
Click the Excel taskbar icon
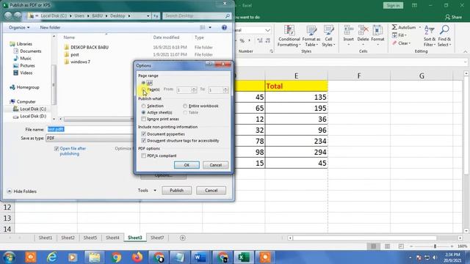244,257
